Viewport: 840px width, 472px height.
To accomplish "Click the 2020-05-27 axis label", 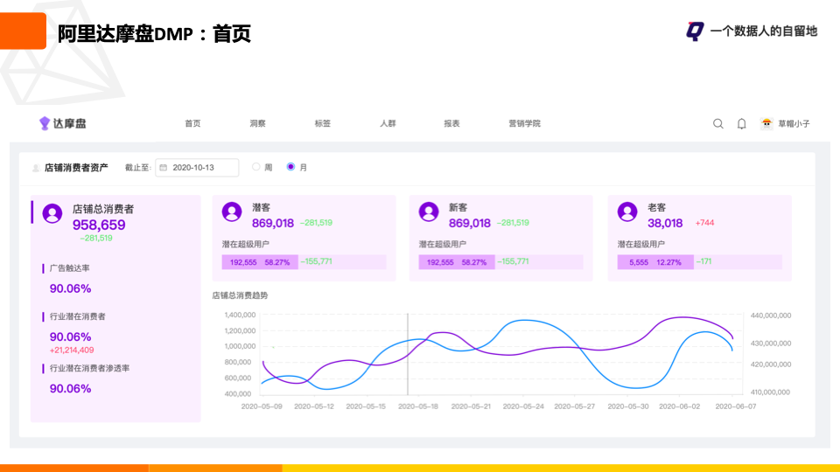I will [574, 406].
